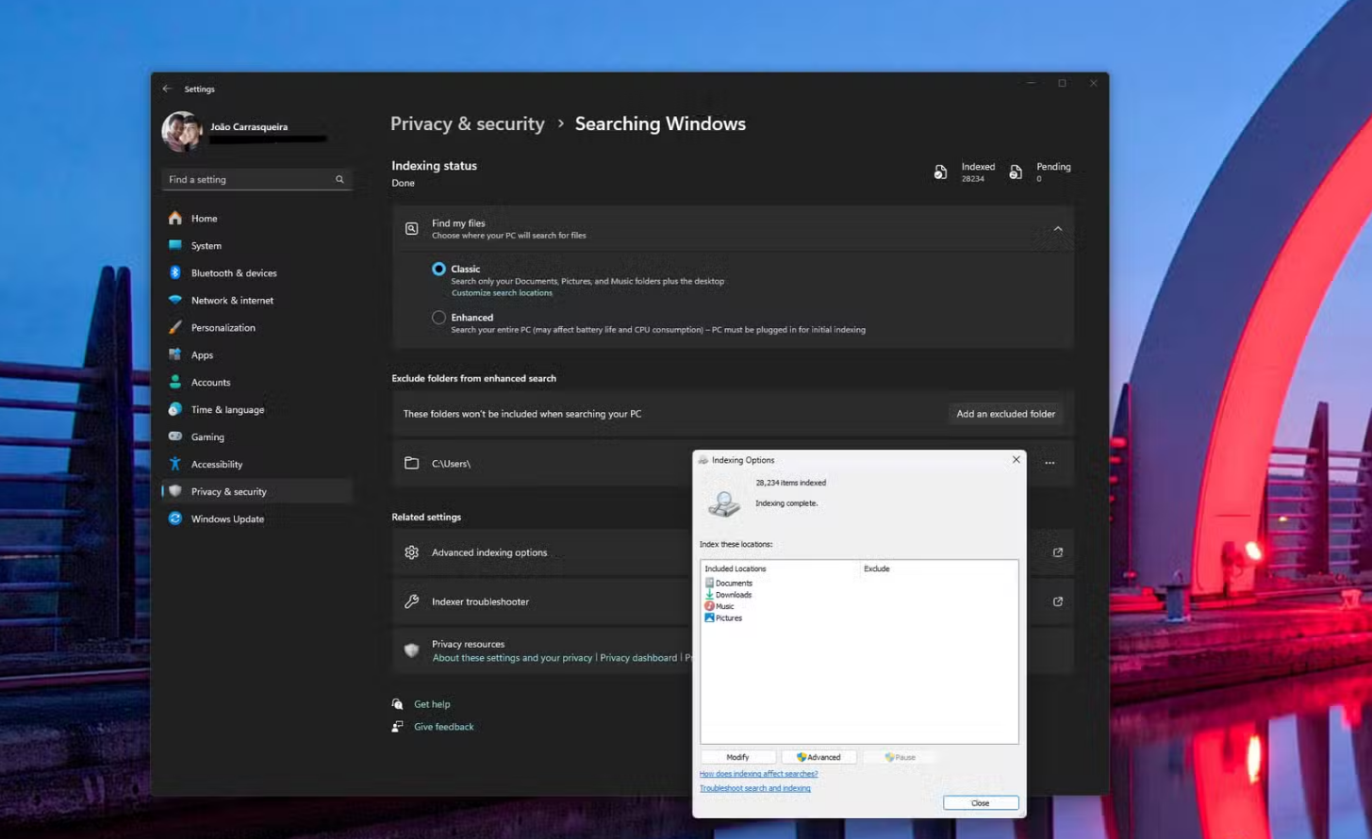
Task: Click the 'Indexing complete.' status text
Action: point(786,503)
